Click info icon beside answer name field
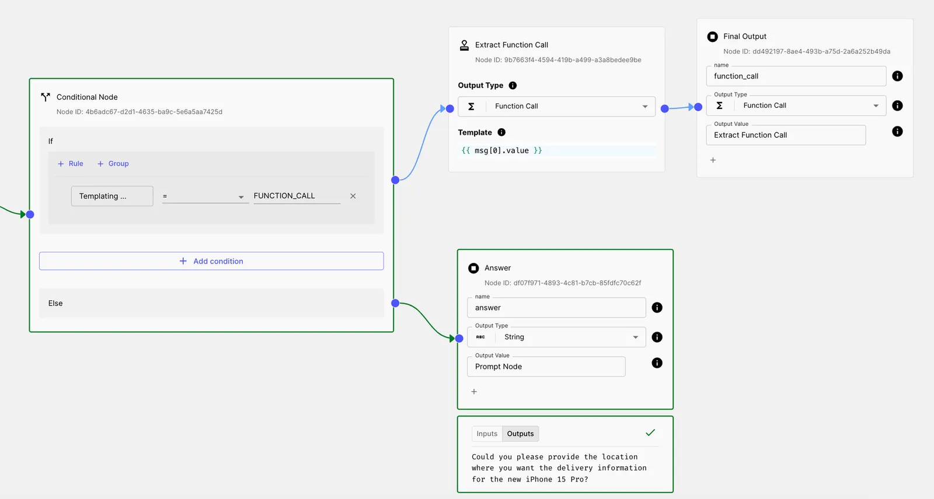934x499 pixels. [x=657, y=307]
